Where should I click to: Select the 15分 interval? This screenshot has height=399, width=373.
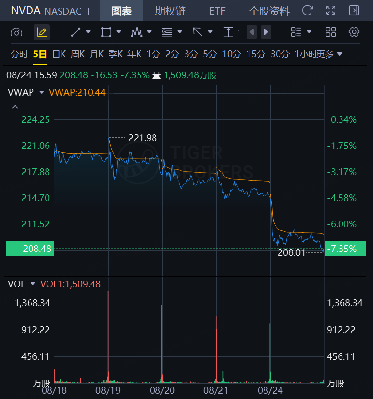click(256, 54)
